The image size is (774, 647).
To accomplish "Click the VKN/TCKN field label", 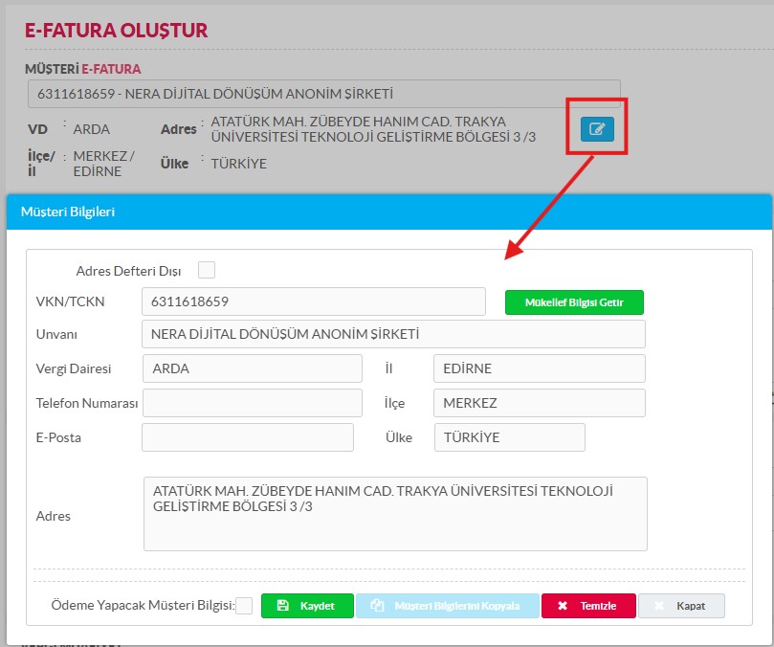I will [x=70, y=301].
